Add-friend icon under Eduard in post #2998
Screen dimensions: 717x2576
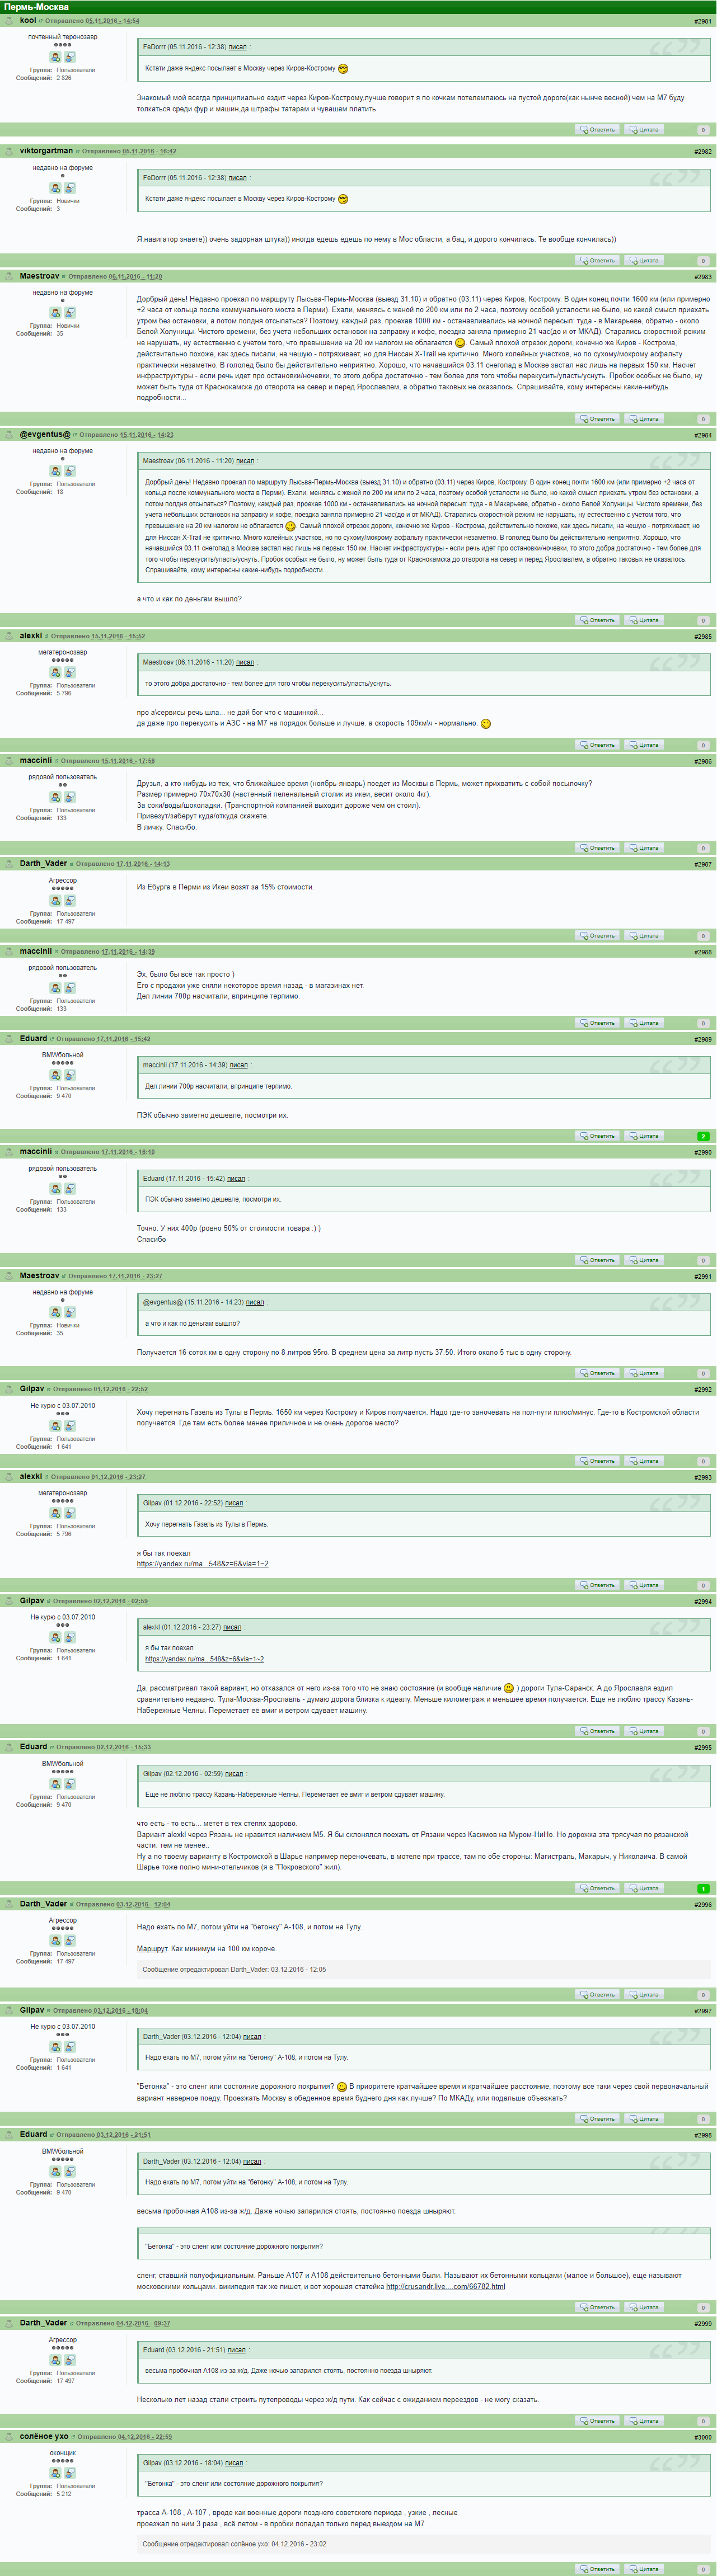[x=56, y=2171]
